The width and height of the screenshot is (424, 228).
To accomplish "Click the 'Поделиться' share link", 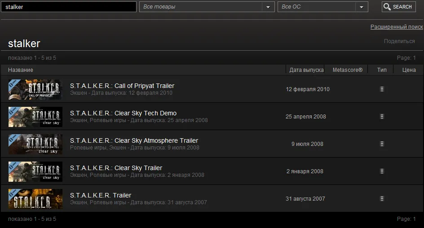I will (399, 41).
